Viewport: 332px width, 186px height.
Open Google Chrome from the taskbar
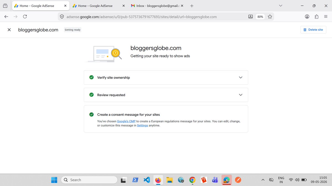tap(192, 180)
